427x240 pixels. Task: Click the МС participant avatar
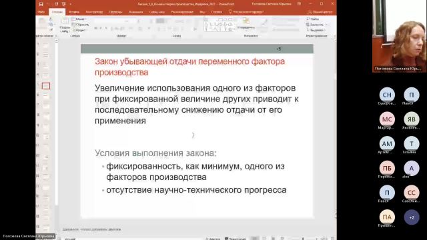tap(387, 119)
